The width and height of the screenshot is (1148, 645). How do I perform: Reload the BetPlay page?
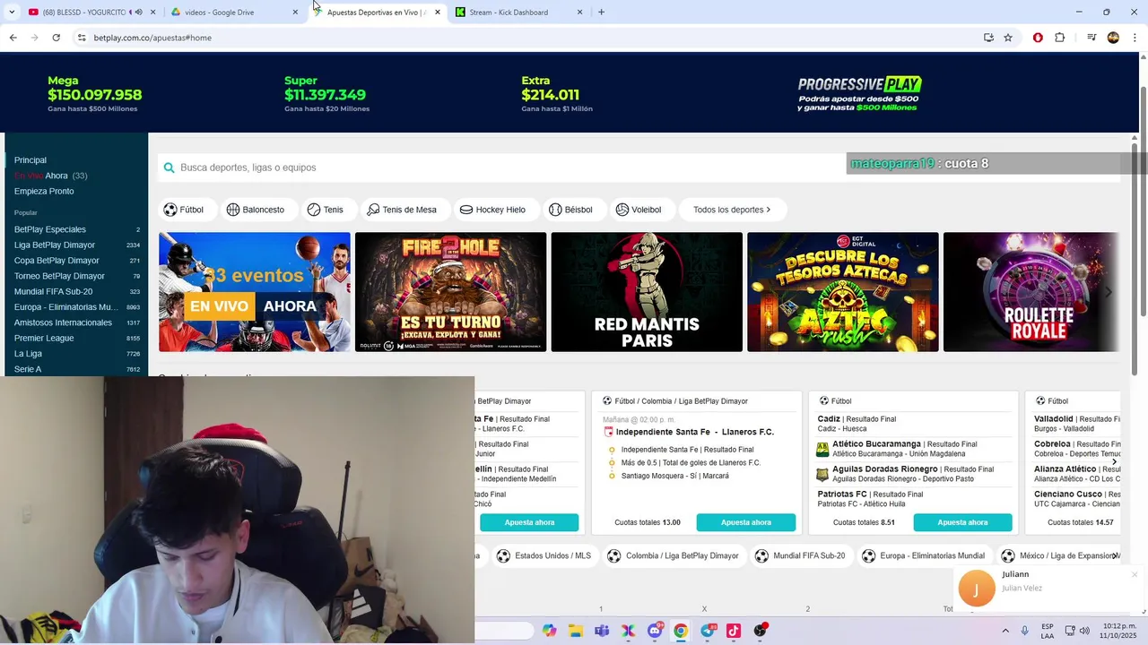(56, 38)
